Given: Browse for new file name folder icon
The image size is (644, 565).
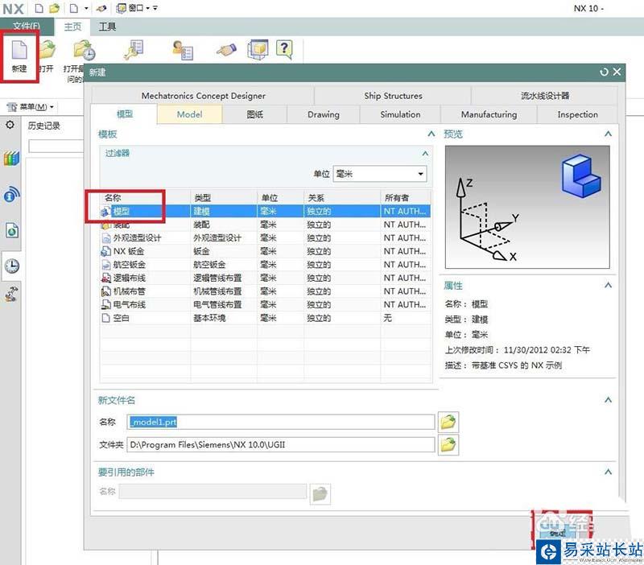Looking at the screenshot, I should (448, 422).
